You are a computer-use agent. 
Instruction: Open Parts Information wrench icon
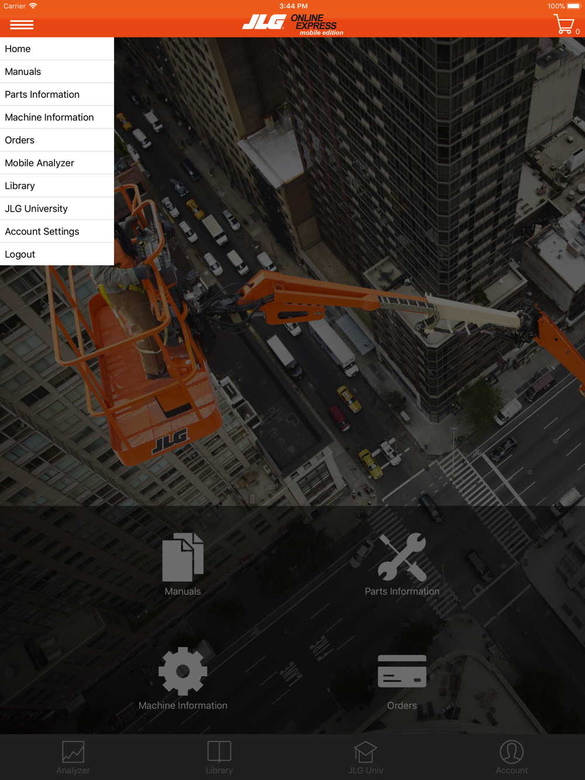[402, 557]
